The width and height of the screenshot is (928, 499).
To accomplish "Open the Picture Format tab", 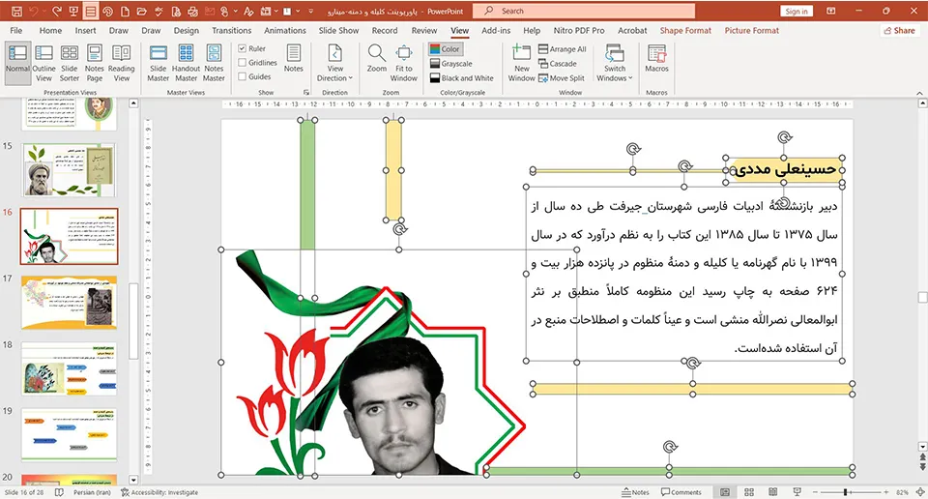I will point(752,30).
